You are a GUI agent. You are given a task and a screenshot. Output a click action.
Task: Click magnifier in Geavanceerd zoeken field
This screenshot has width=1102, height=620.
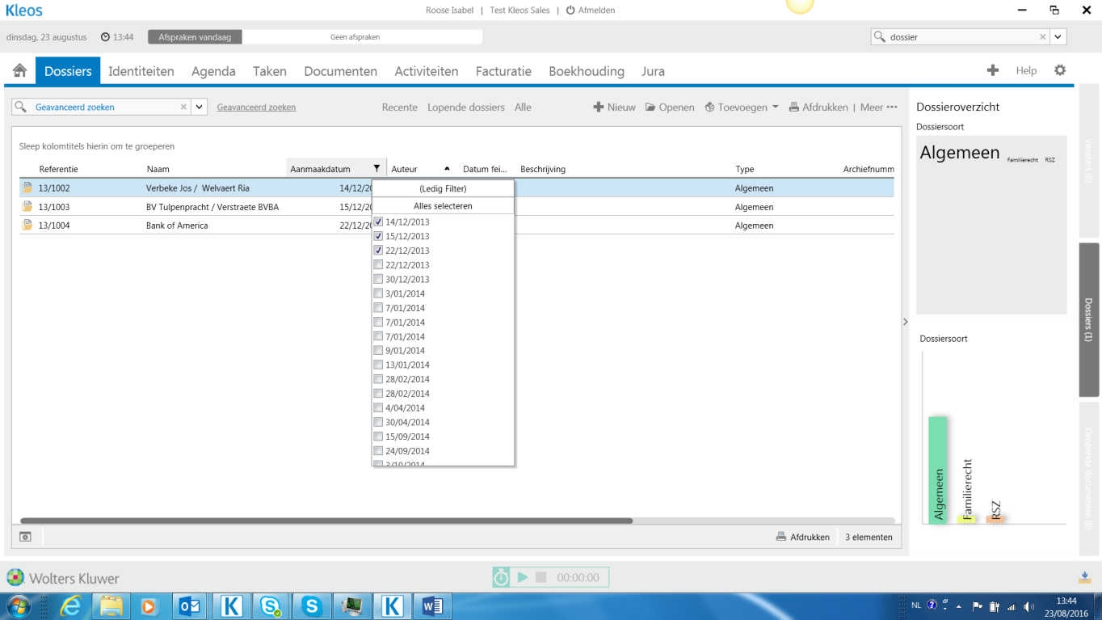pos(21,107)
